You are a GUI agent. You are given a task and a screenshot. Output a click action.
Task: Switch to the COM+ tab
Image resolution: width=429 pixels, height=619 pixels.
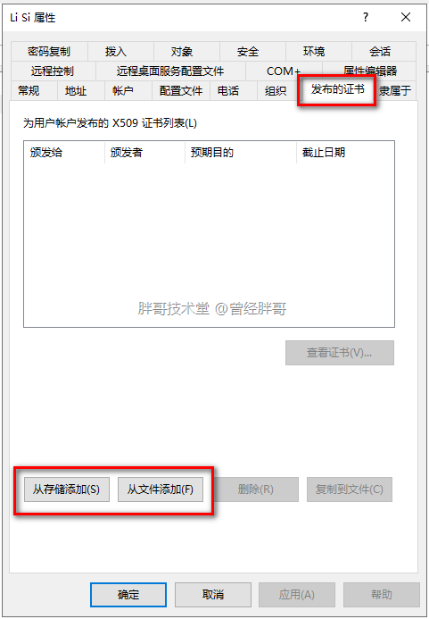point(283,71)
